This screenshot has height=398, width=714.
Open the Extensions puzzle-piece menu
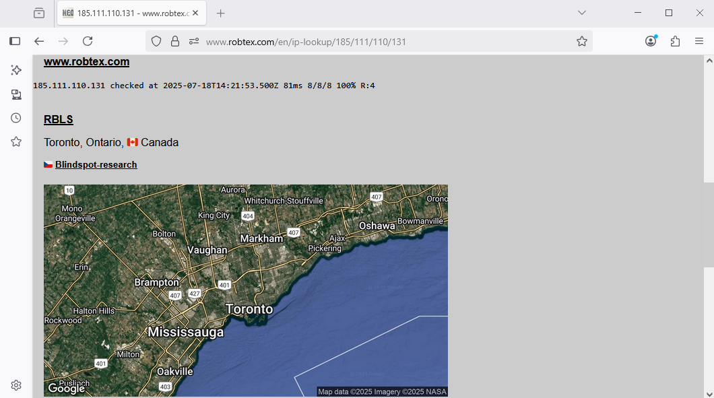[675, 41]
